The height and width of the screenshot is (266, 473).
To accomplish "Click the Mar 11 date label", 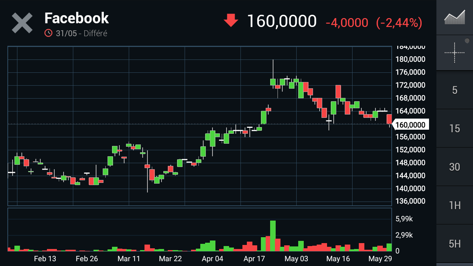I will pos(129,259).
